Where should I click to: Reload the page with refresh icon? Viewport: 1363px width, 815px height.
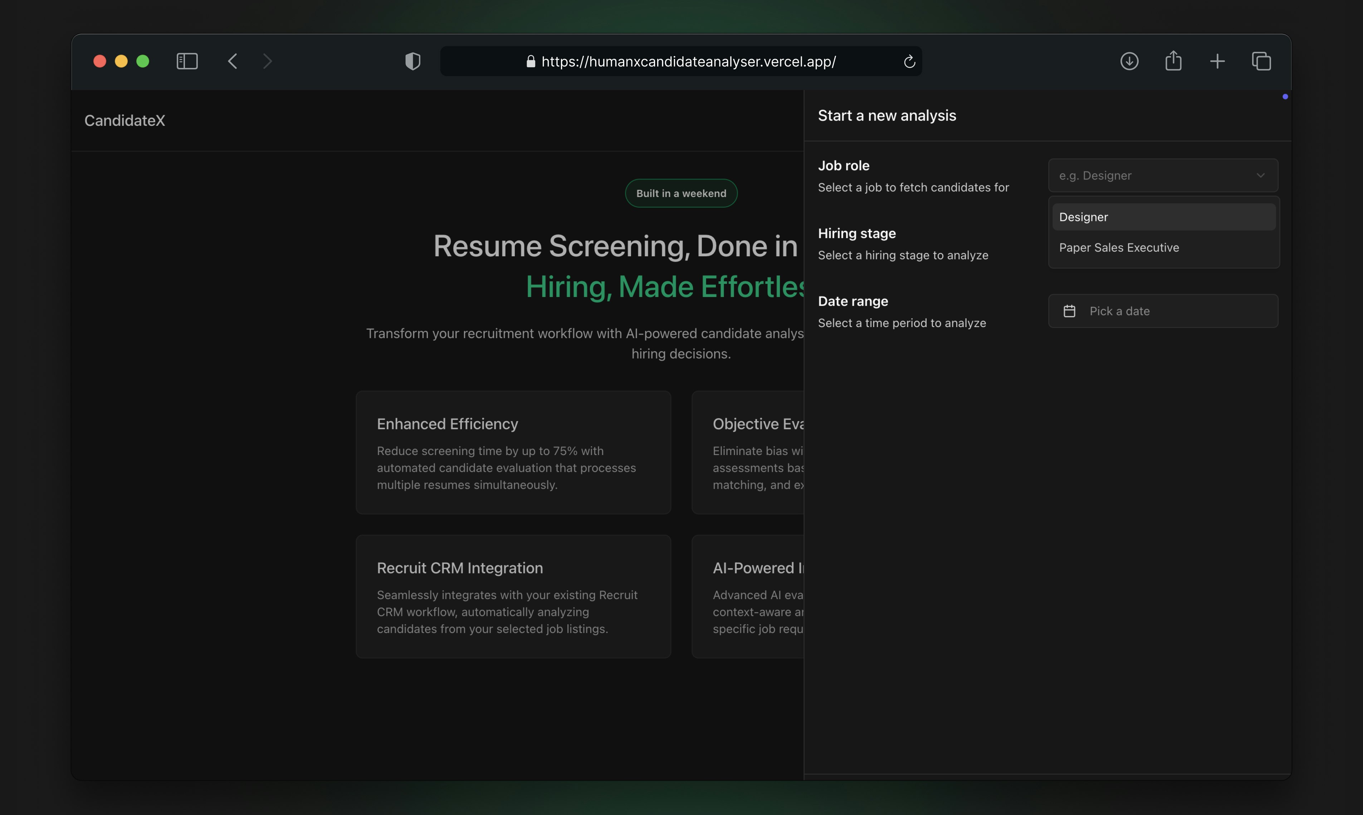point(909,61)
